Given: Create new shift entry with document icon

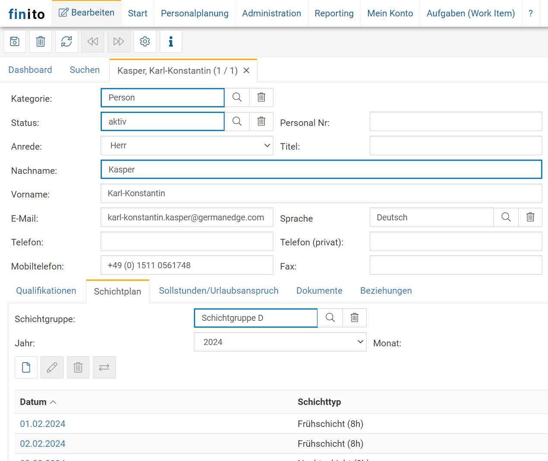Looking at the screenshot, I should tap(26, 367).
